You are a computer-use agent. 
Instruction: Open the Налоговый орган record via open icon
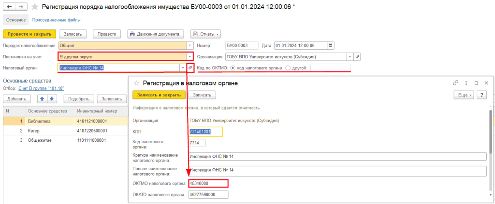(190, 68)
